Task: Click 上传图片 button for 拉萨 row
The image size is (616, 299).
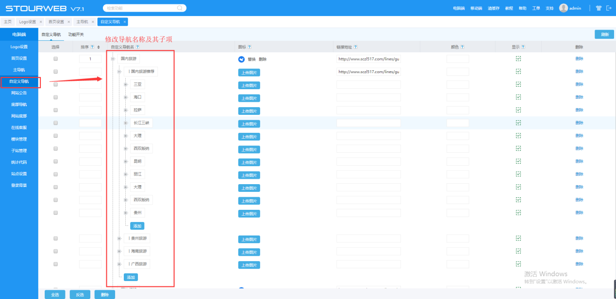Action: coord(249,110)
